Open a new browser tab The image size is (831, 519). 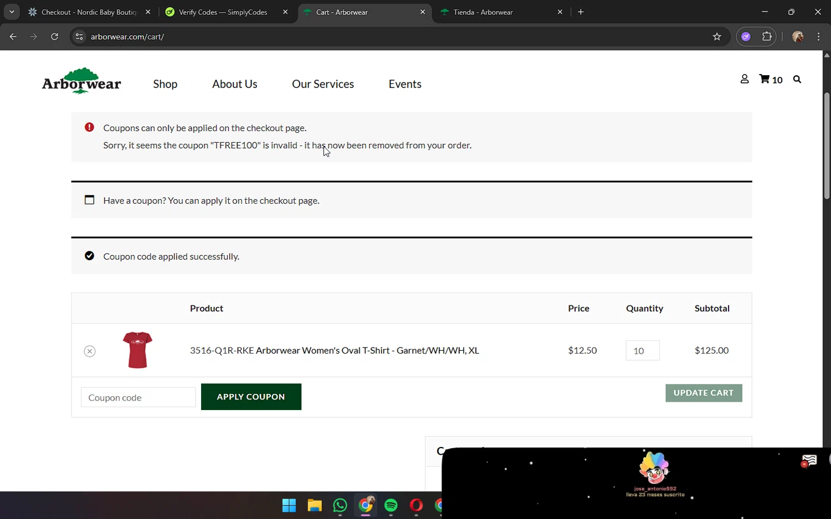pos(581,12)
